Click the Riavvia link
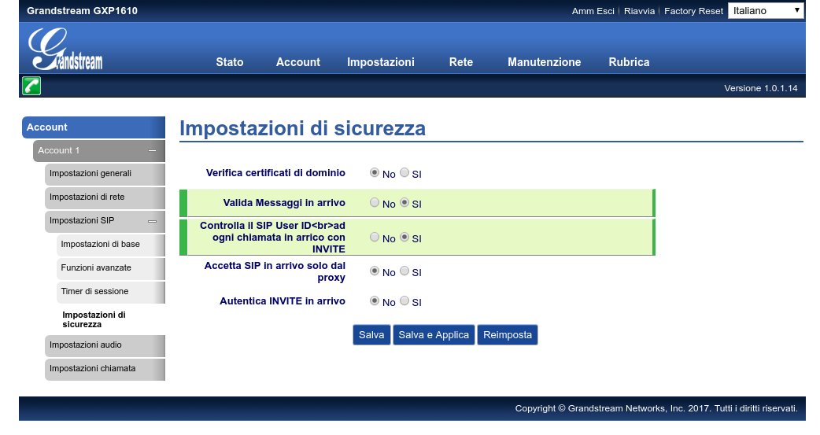 tap(639, 11)
